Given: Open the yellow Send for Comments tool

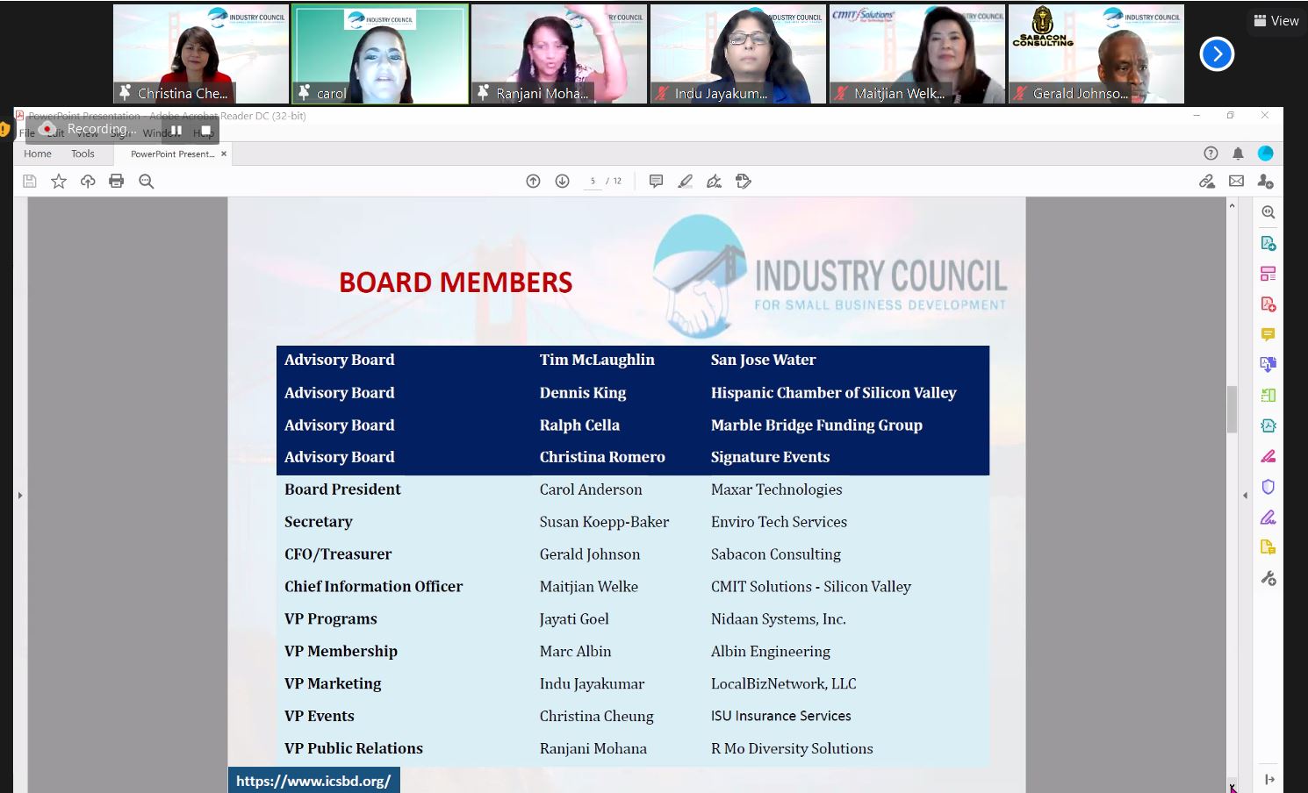Looking at the screenshot, I should [x=1268, y=547].
